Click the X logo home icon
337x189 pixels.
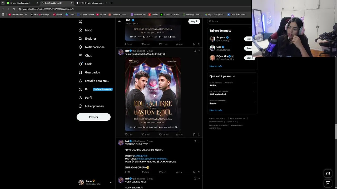80,22
